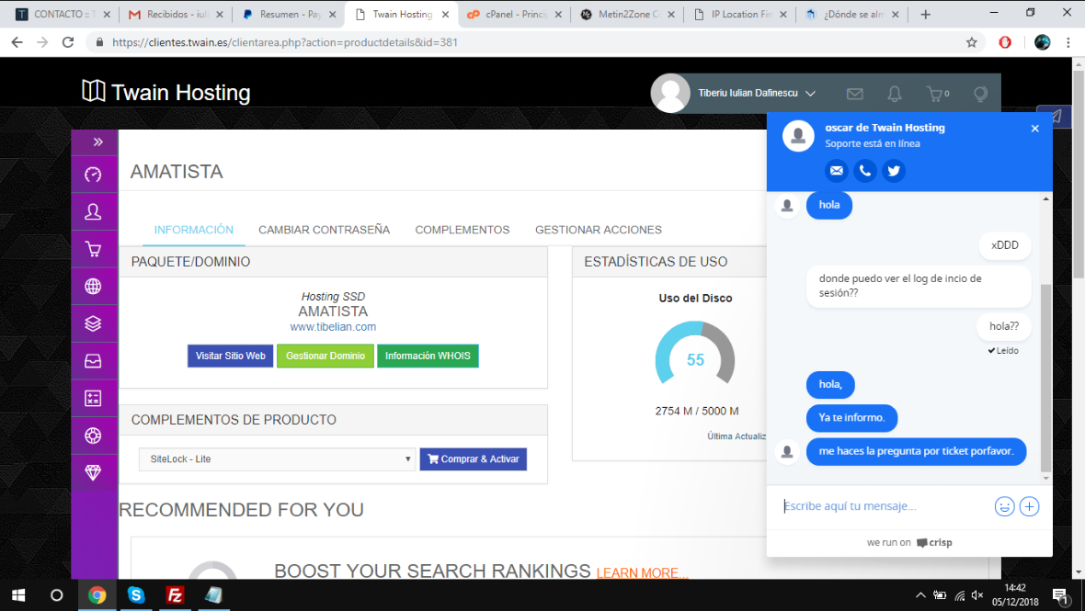1085x611 pixels.
Task: Click the Twain Hosting logo
Action: (166, 92)
